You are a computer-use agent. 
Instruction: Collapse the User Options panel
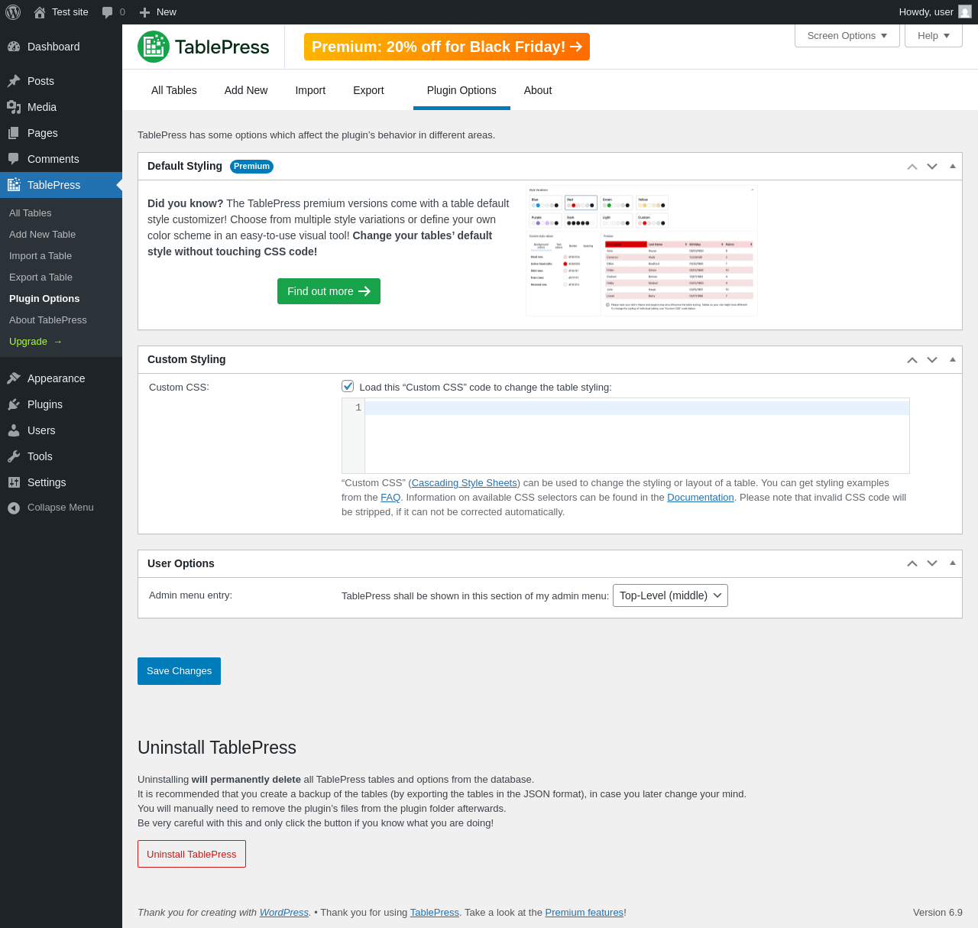pyautogui.click(x=953, y=563)
